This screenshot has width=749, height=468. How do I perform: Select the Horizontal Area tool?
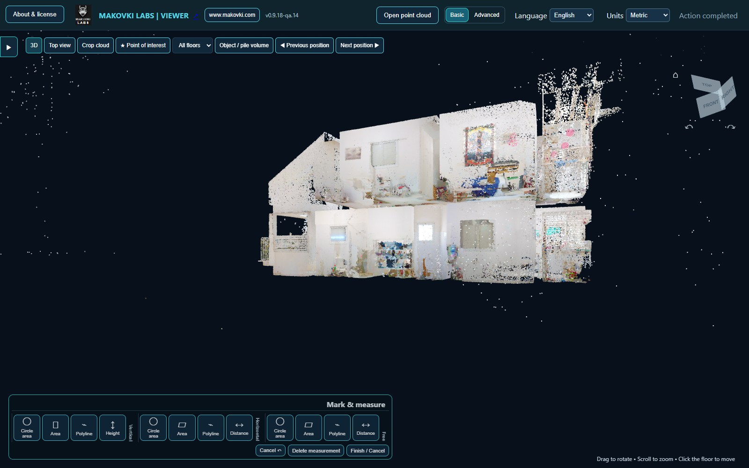pyautogui.click(x=182, y=428)
